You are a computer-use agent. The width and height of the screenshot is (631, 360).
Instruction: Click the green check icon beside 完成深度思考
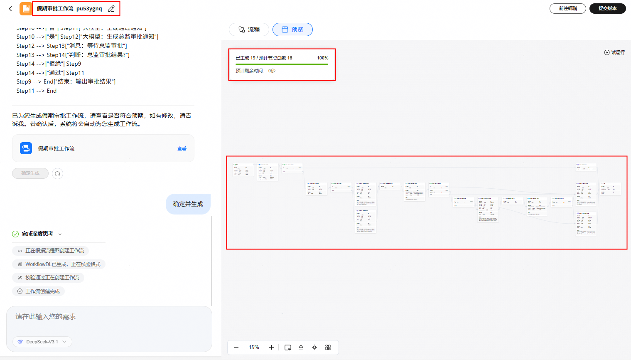coord(15,234)
